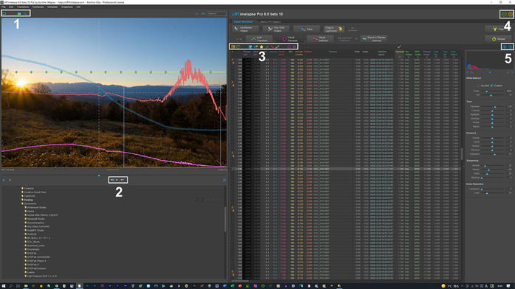Click the Export & Render button
Viewport: 515px width, 289px height.
[x=374, y=39]
